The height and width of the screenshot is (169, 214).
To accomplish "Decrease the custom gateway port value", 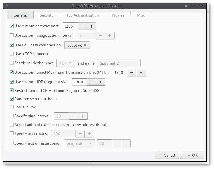I will tap(82, 26).
